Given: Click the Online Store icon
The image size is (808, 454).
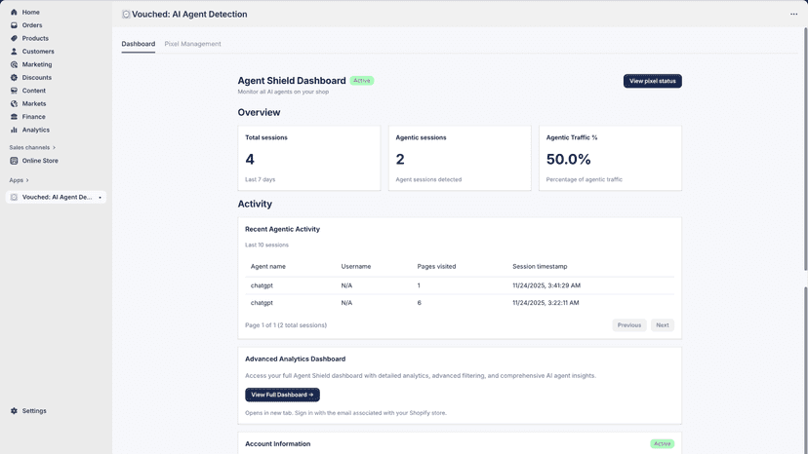Looking at the screenshot, I should click(x=14, y=161).
